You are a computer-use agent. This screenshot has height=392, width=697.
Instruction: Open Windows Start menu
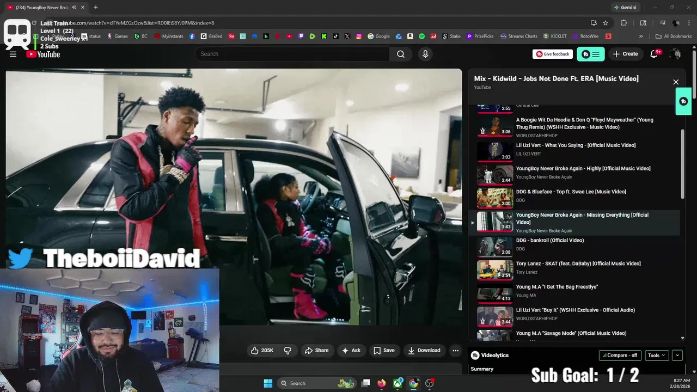coord(268,383)
